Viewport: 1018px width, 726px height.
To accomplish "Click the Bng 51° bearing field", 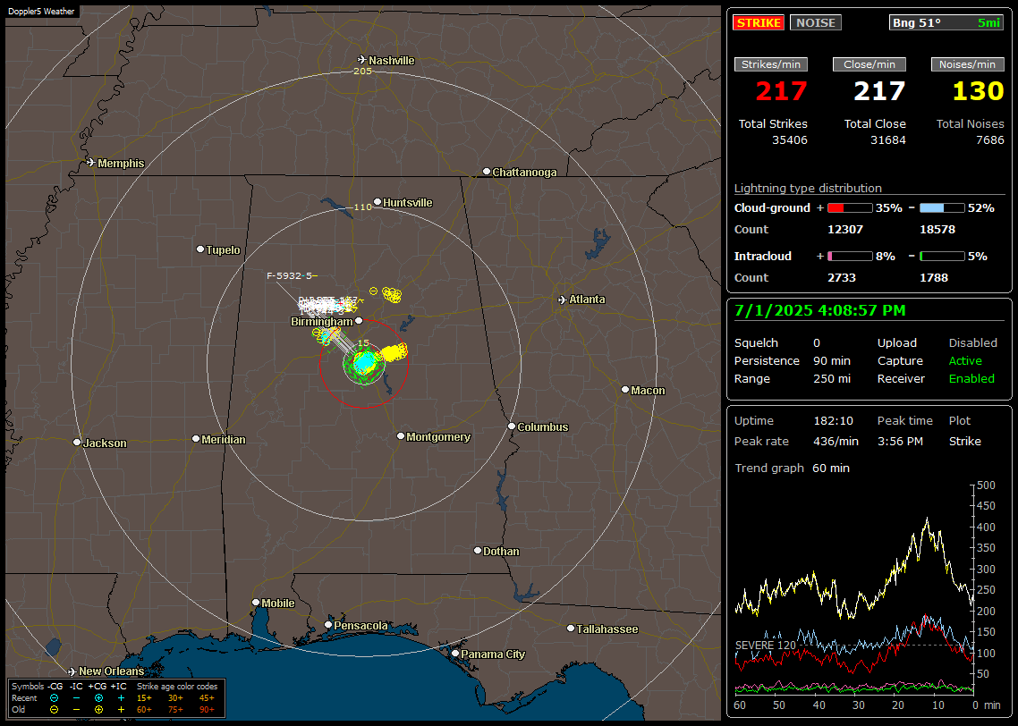I will (946, 22).
